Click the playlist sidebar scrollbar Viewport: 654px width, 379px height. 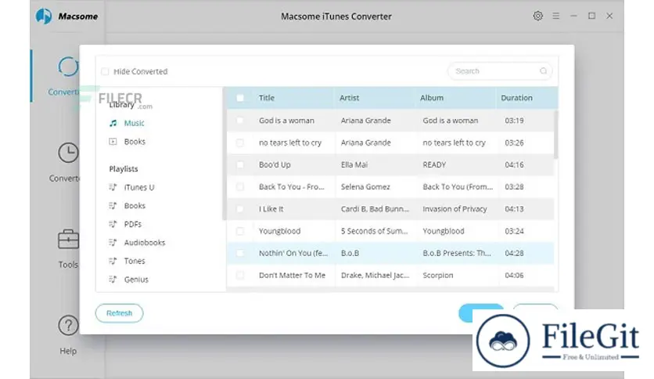click(224, 153)
